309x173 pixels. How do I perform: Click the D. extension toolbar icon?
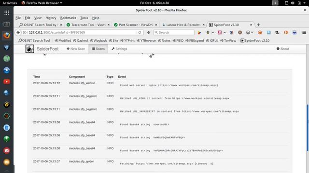click(277, 32)
